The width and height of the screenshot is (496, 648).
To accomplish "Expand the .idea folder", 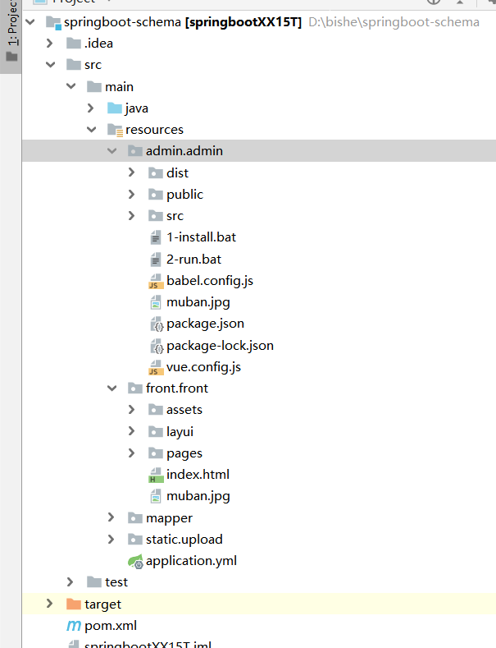I will point(51,44).
